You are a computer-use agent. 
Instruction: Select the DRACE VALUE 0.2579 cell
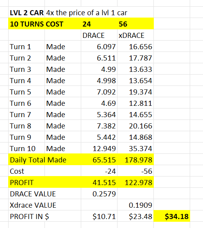[99, 194]
